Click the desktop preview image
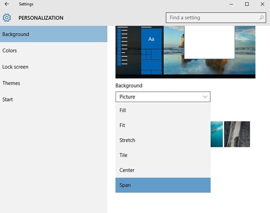Viewport: 270px width, 213px height. coord(185,52)
